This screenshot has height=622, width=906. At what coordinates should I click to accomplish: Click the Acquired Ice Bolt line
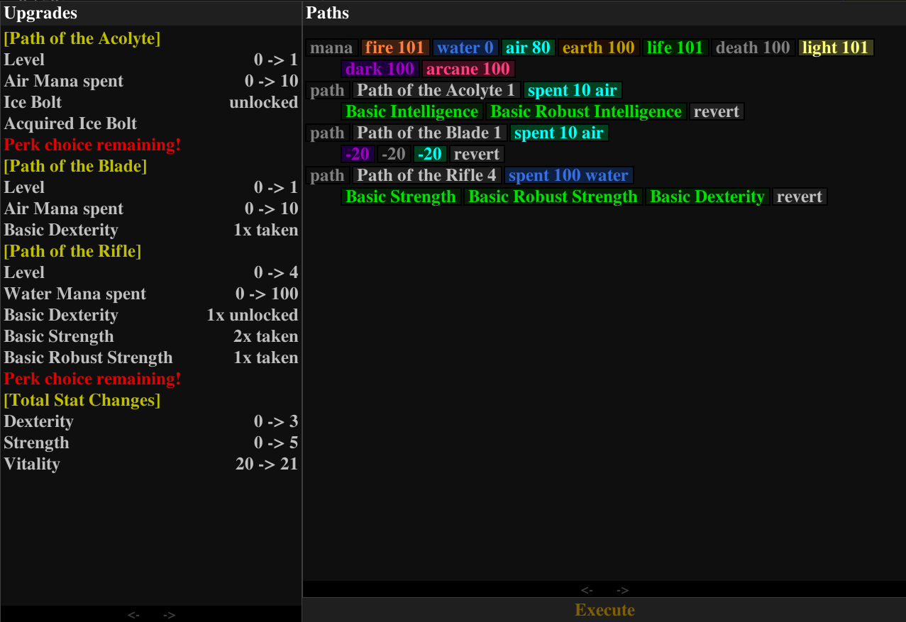click(71, 123)
